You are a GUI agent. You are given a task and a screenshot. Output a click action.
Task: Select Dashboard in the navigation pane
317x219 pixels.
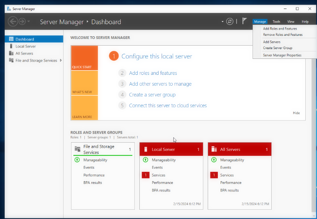[x=34, y=39]
